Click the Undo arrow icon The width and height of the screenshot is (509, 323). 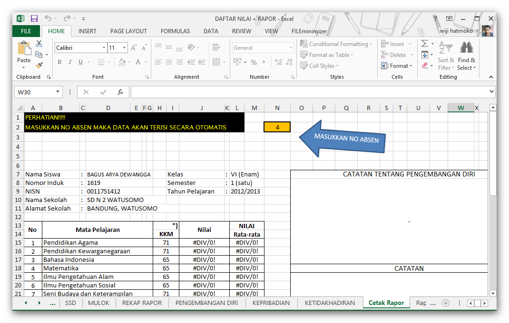tap(48, 18)
